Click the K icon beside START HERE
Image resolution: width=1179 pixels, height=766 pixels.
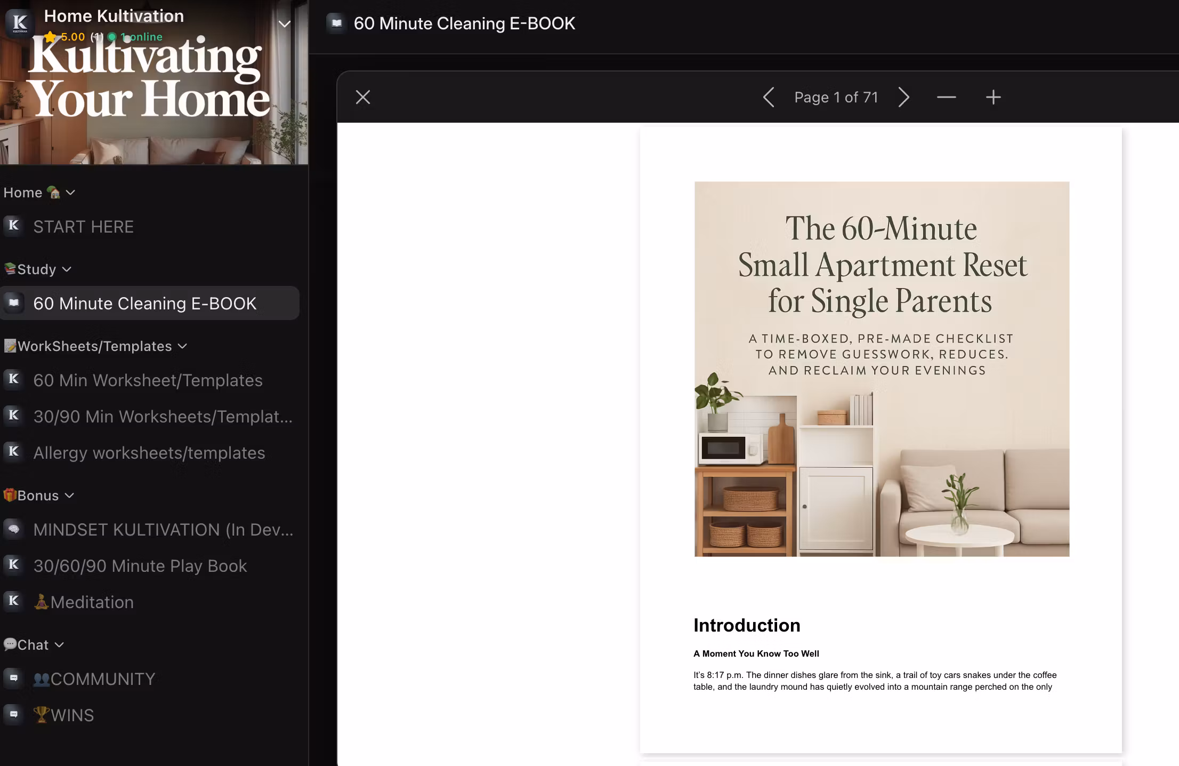coord(13,226)
